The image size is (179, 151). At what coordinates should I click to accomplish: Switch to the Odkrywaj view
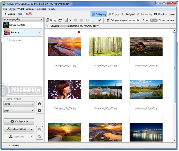[99, 14]
